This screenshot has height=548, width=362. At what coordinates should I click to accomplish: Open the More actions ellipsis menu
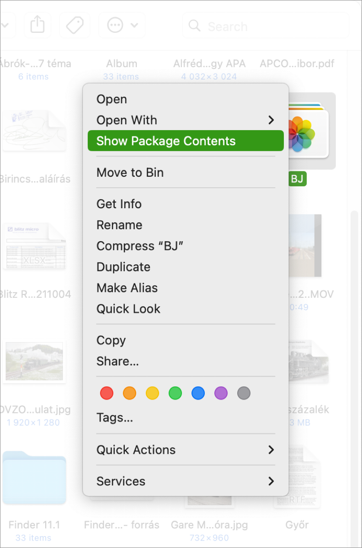tap(122, 25)
